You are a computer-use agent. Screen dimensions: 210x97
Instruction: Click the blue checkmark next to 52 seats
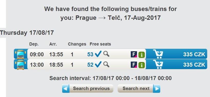click(x=98, y=64)
